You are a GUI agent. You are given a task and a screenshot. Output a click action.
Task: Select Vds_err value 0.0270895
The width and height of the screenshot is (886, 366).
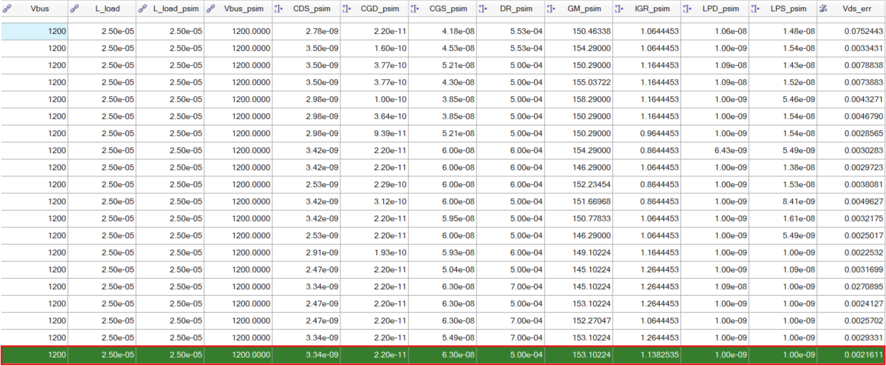pos(863,287)
